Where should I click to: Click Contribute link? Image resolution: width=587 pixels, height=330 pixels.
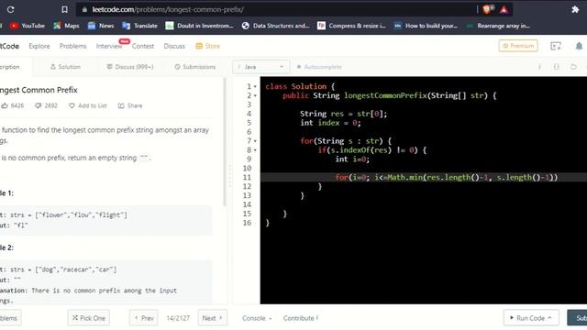300,318
